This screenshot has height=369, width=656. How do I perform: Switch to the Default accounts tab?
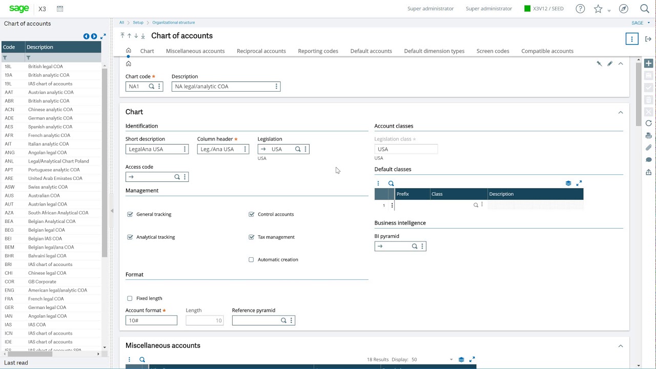(x=371, y=51)
